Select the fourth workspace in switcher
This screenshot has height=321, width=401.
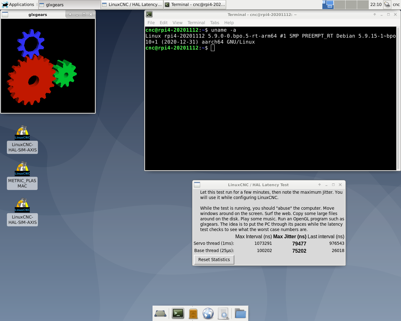[x=363, y=4]
